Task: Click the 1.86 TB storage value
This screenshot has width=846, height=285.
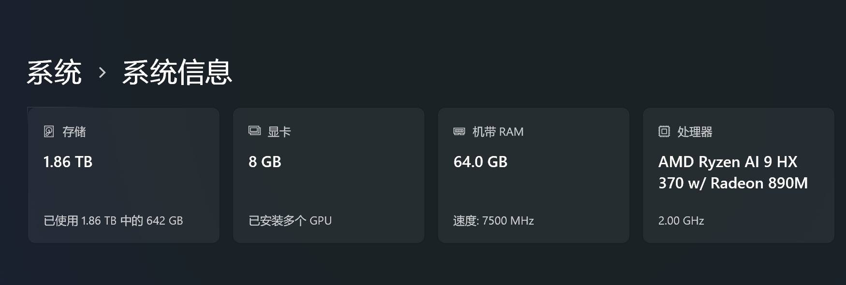Action: point(68,162)
